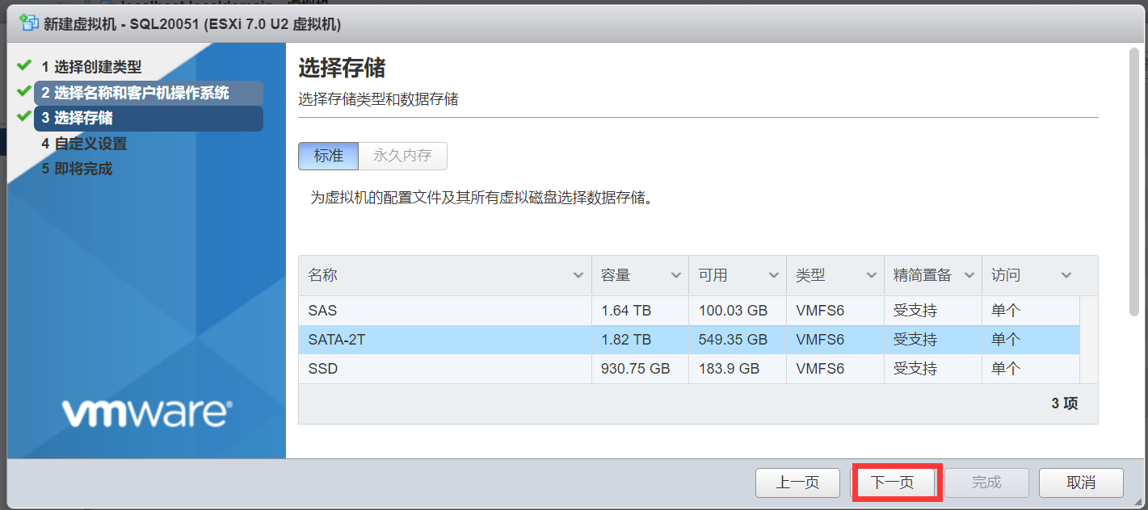Viewport: 1148px width, 510px height.
Task: Open the 访问 column dropdown arrow
Action: [x=1066, y=276]
